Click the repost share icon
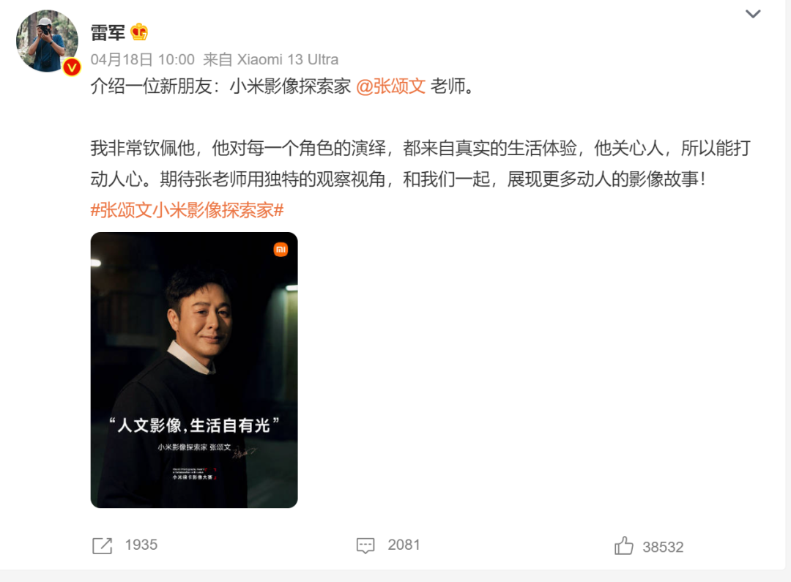The image size is (791, 582). point(103,545)
